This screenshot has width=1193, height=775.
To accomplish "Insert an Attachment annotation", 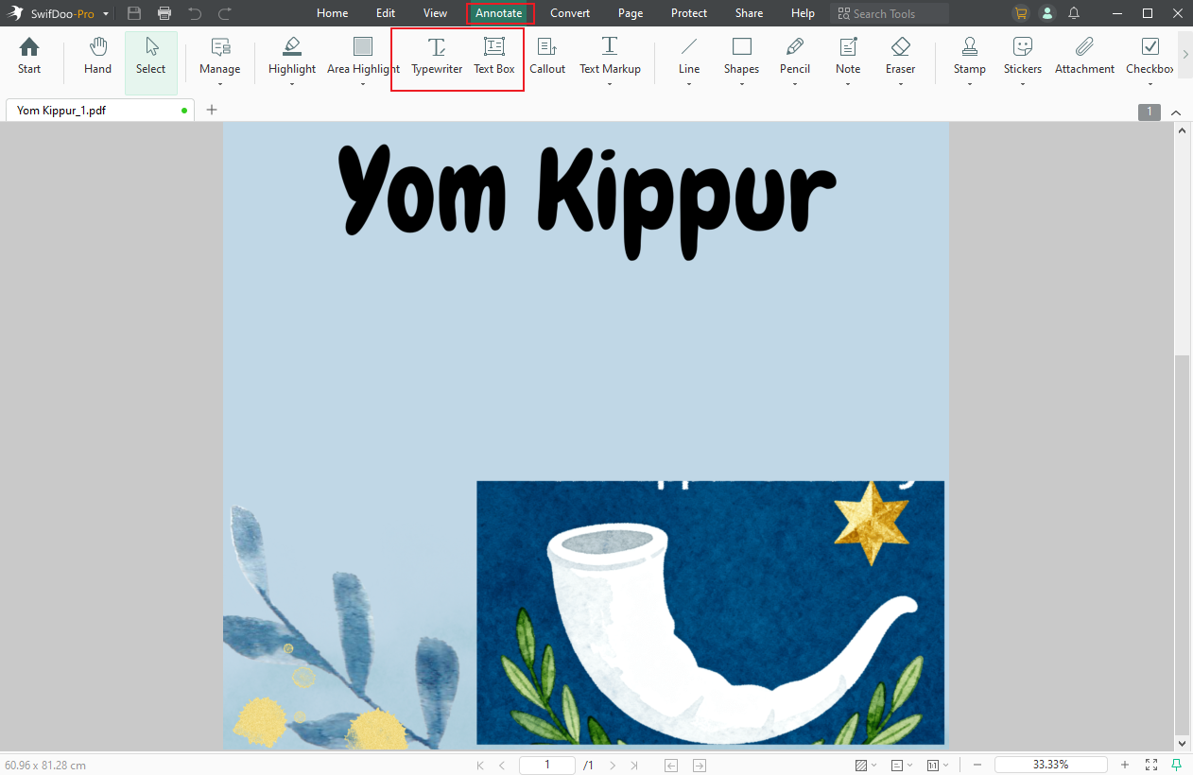I will point(1083,59).
